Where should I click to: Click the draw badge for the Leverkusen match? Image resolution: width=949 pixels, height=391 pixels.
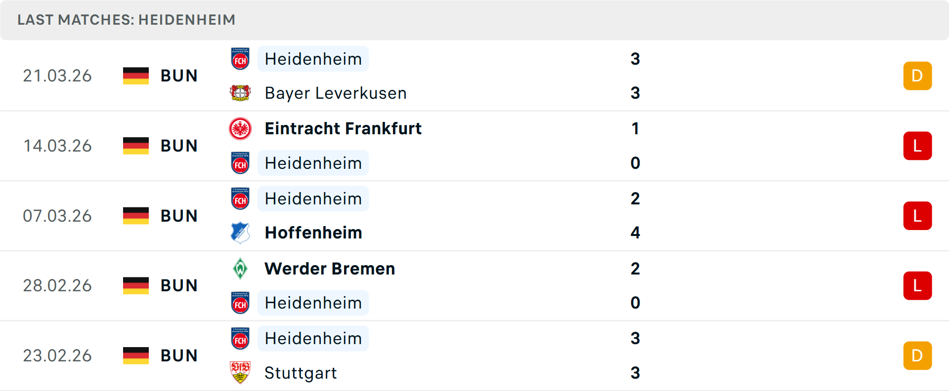(917, 76)
